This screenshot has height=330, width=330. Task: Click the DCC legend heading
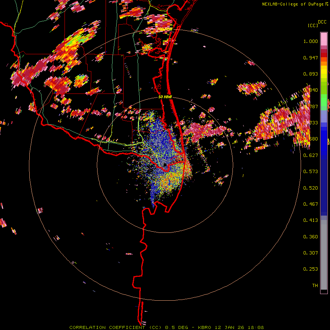tap(322, 22)
